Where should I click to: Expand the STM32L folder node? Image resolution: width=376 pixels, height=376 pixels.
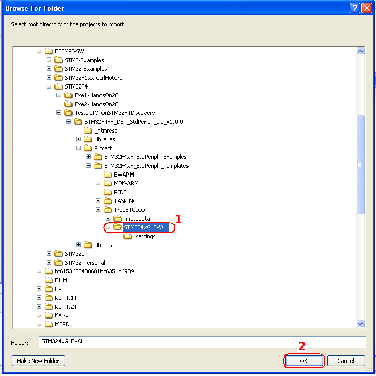49,254
